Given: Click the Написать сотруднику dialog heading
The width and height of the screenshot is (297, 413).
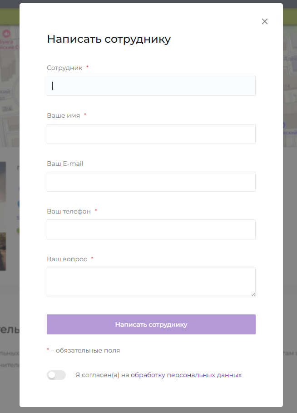Looking at the screenshot, I should coord(109,39).
